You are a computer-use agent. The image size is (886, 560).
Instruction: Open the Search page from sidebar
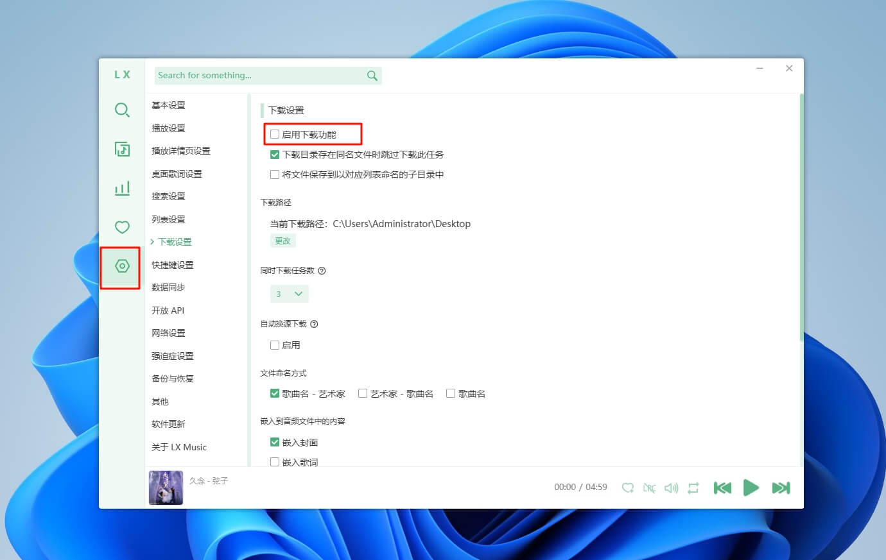tap(122, 110)
